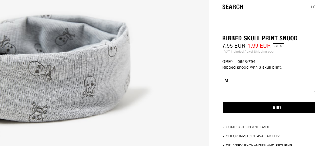This screenshot has width=315, height=146.
Task: Open the size M selector
Action: 269,80
